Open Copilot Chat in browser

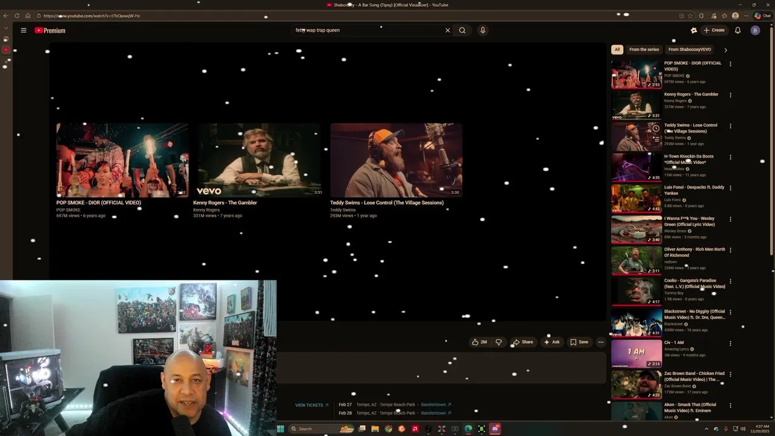(x=762, y=16)
